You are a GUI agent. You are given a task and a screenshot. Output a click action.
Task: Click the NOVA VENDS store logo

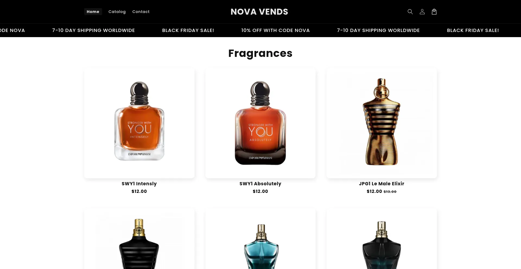coord(259,12)
